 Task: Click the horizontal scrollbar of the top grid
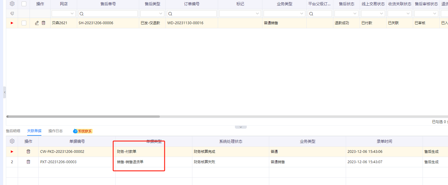pos(83,117)
